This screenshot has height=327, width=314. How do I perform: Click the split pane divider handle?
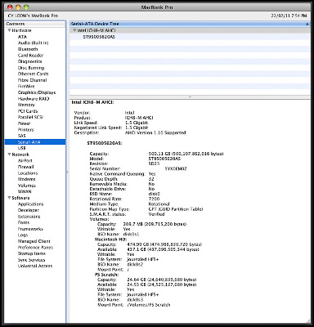coord(190,97)
